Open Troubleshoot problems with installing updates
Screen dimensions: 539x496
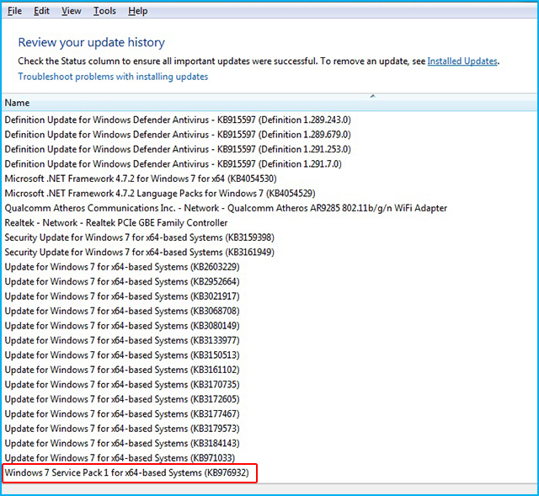pyautogui.click(x=113, y=77)
